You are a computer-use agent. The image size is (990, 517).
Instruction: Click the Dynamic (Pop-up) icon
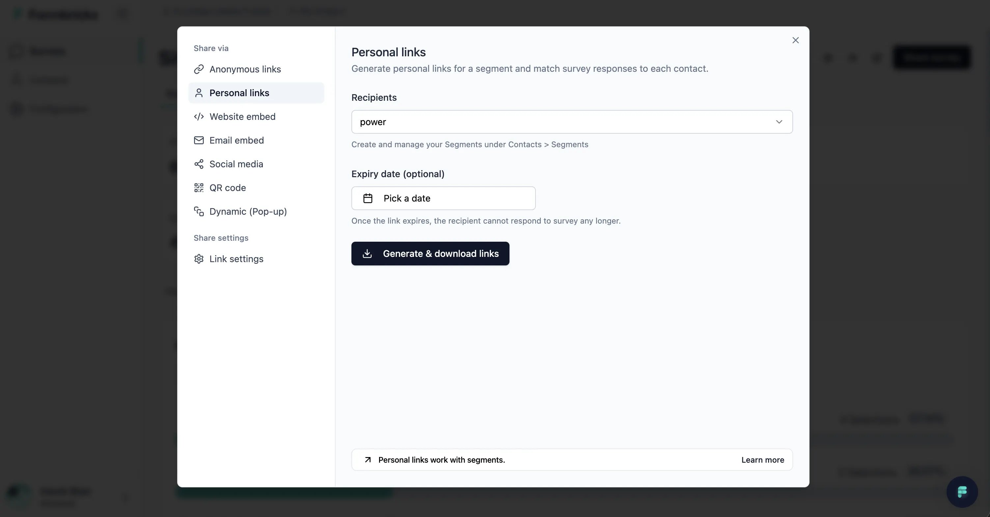(199, 211)
